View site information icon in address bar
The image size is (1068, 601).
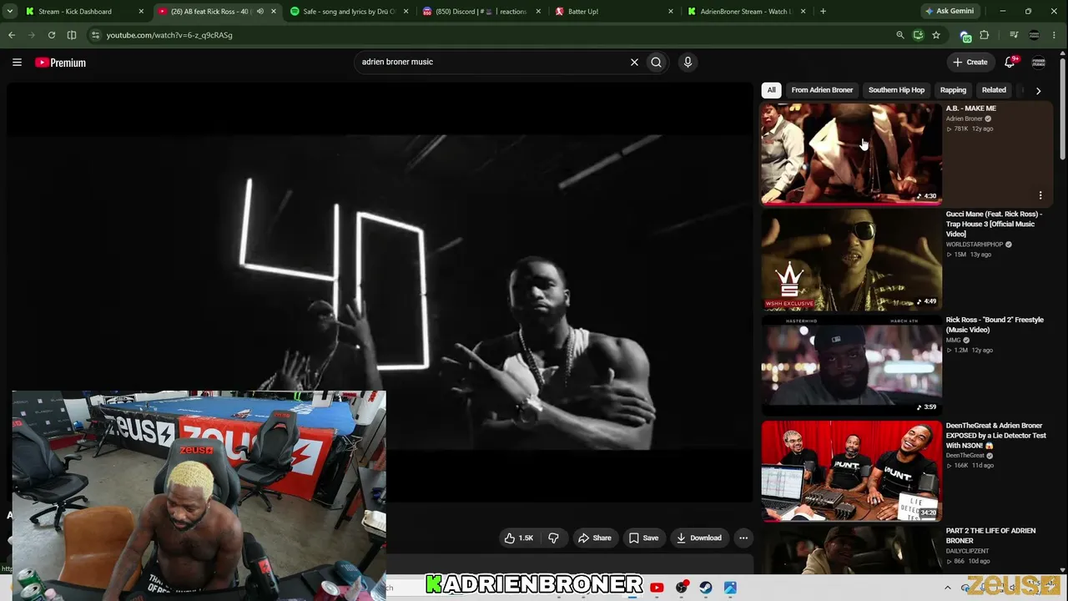[95, 35]
